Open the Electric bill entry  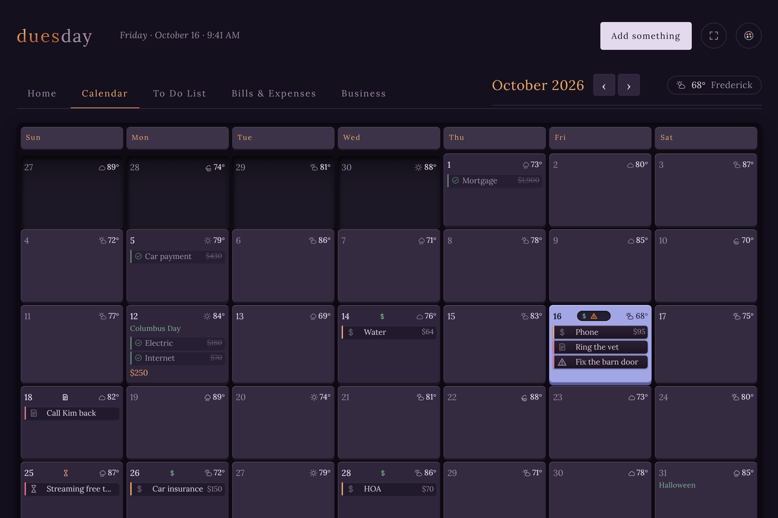pyautogui.click(x=178, y=343)
